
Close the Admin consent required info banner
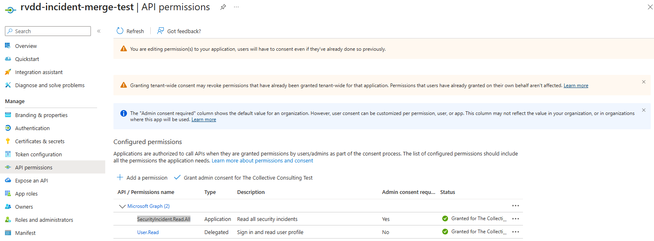tap(643, 110)
